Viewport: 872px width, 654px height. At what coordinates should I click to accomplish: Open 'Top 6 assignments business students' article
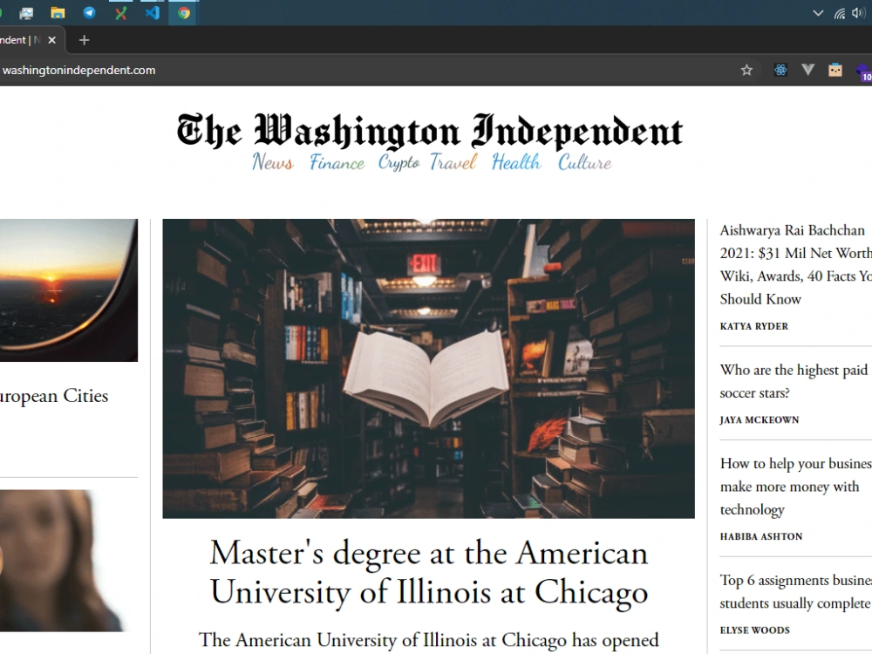(795, 592)
